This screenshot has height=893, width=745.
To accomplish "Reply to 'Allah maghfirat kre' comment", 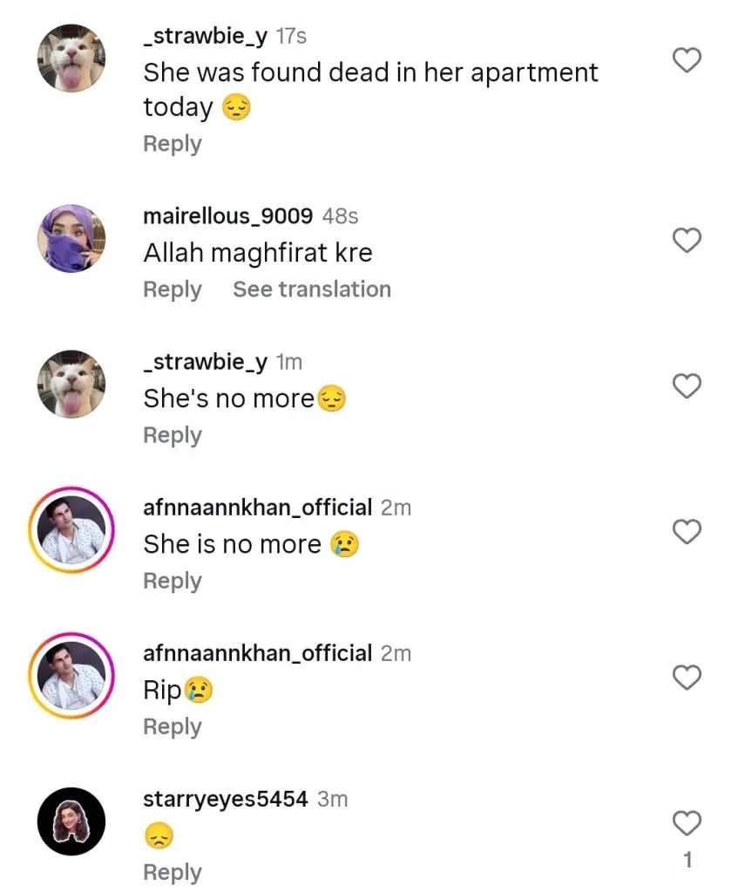I will pyautogui.click(x=173, y=290).
